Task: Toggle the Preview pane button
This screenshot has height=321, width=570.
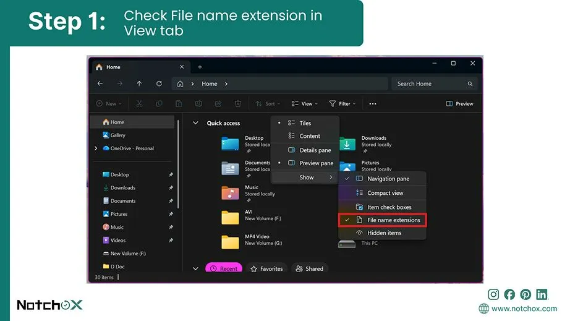Action: [459, 104]
